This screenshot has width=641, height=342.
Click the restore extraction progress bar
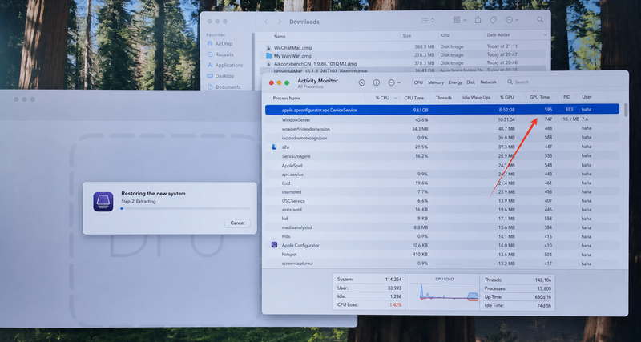coord(185,208)
